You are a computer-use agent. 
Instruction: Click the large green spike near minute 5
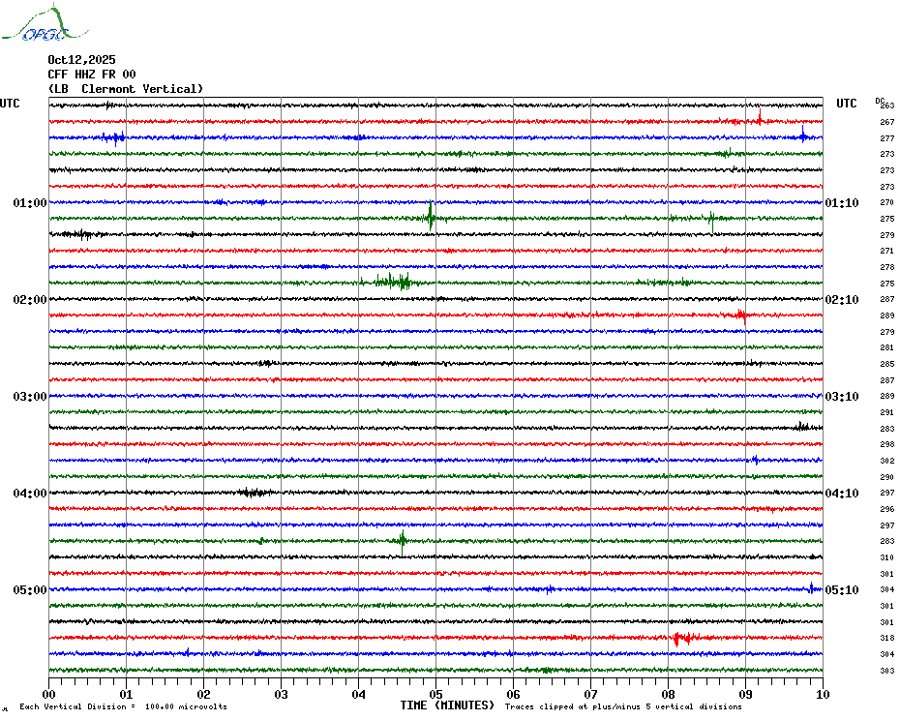pos(431,217)
